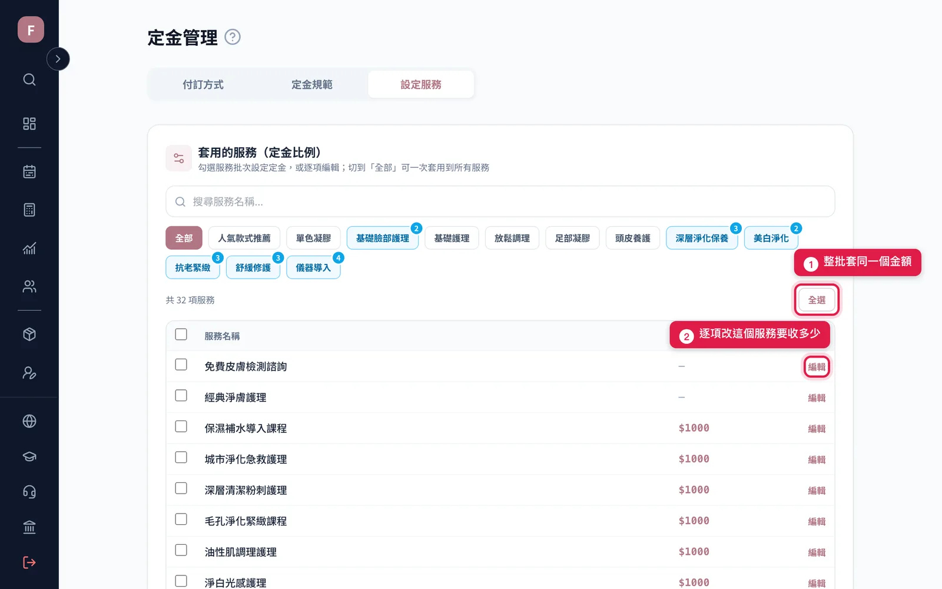Check the 保濕補水導入課程 checkbox
This screenshot has height=589, width=942.
pyautogui.click(x=181, y=426)
